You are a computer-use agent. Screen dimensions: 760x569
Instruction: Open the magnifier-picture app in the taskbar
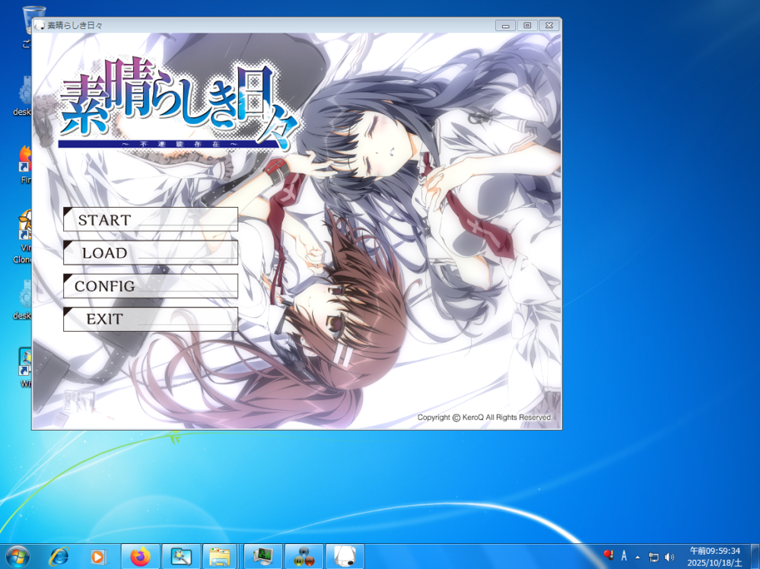tap(181, 557)
